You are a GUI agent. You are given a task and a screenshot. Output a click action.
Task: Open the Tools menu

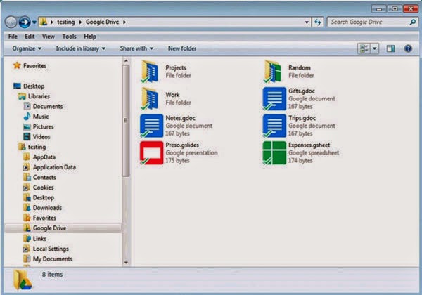coord(69,37)
